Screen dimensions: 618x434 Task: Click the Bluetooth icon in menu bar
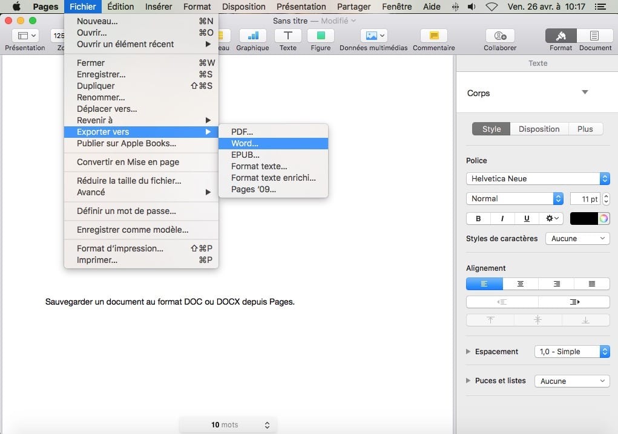point(455,7)
